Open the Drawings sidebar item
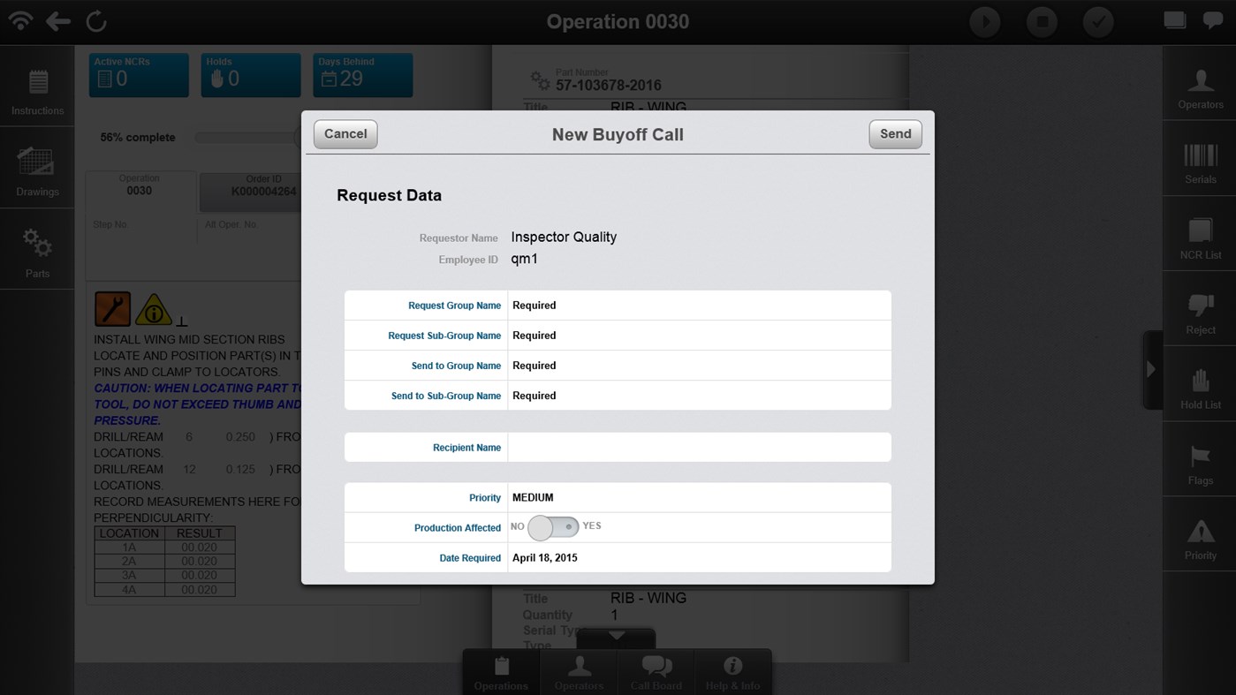Image resolution: width=1236 pixels, height=695 pixels. tap(37, 171)
